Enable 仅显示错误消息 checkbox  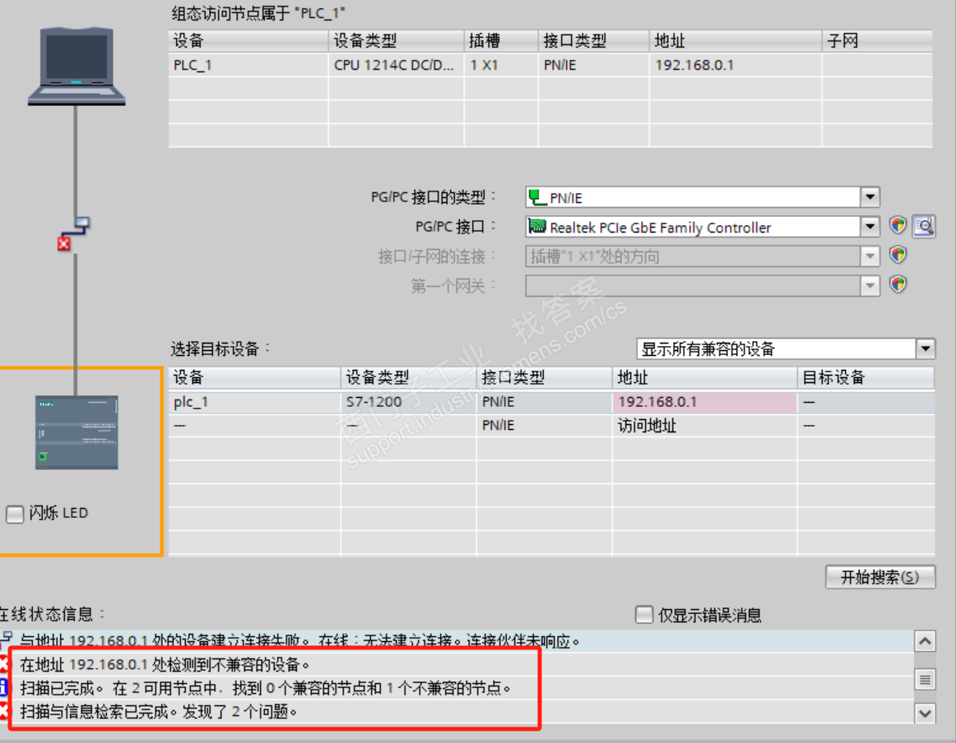tap(644, 615)
